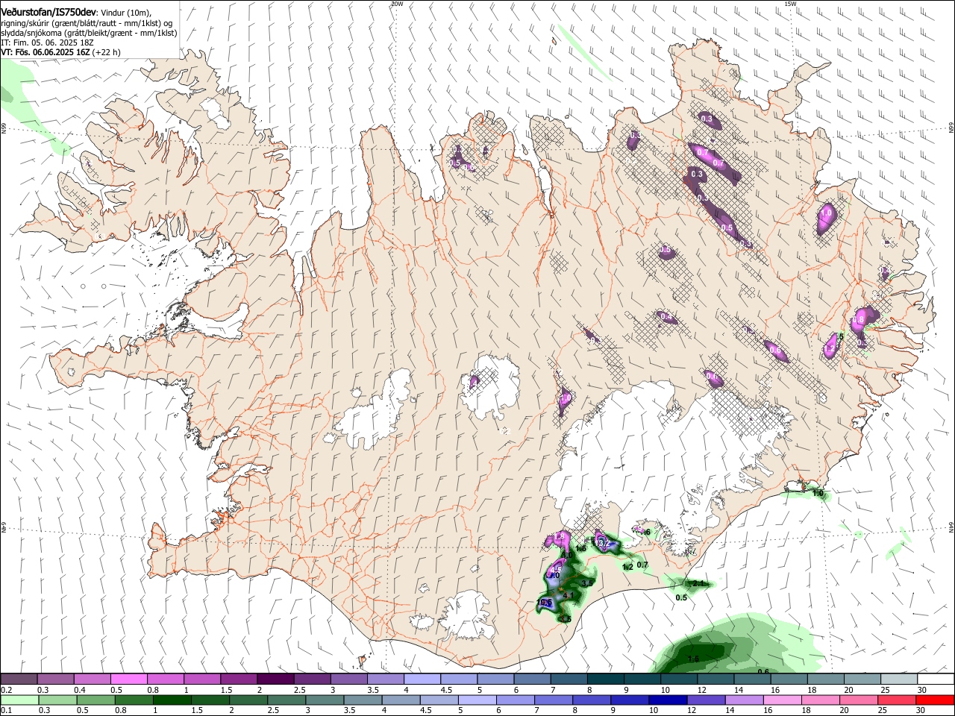Click the white upper-row swatch labeled 30

[936, 679]
